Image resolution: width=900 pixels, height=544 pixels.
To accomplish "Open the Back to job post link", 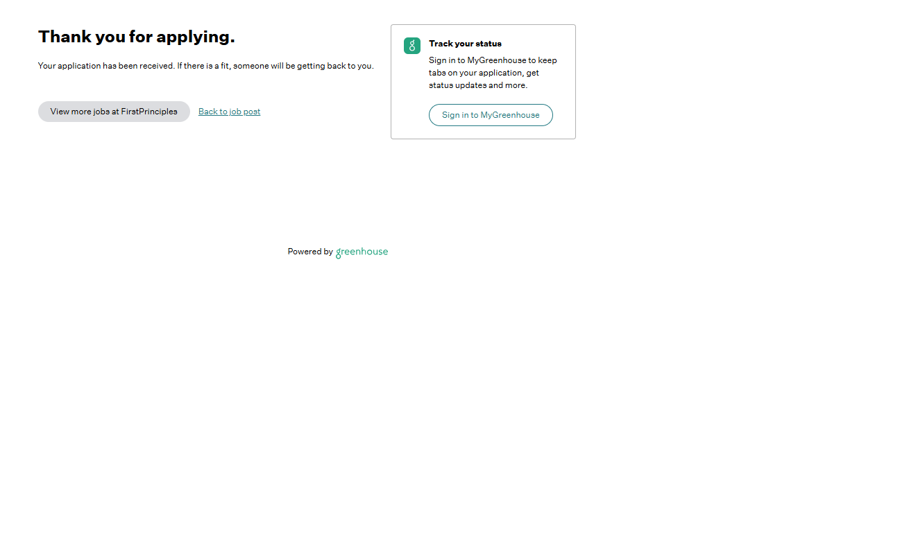I will point(229,112).
